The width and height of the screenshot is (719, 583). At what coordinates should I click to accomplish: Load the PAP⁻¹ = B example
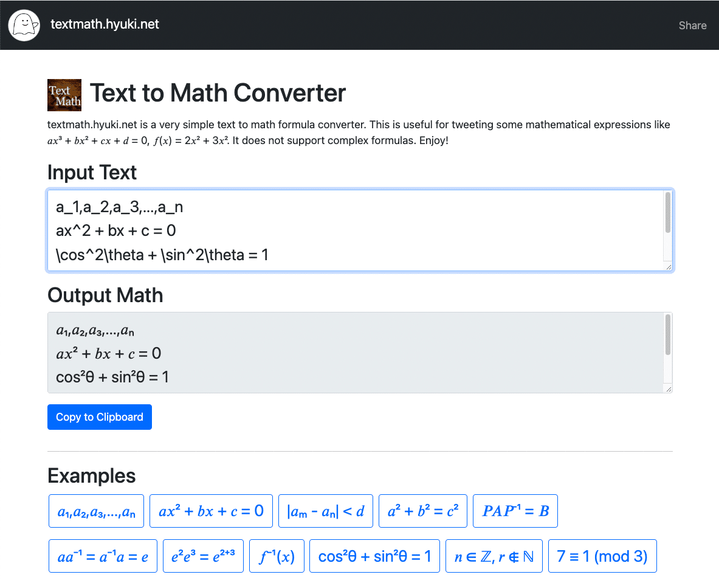pyautogui.click(x=515, y=511)
